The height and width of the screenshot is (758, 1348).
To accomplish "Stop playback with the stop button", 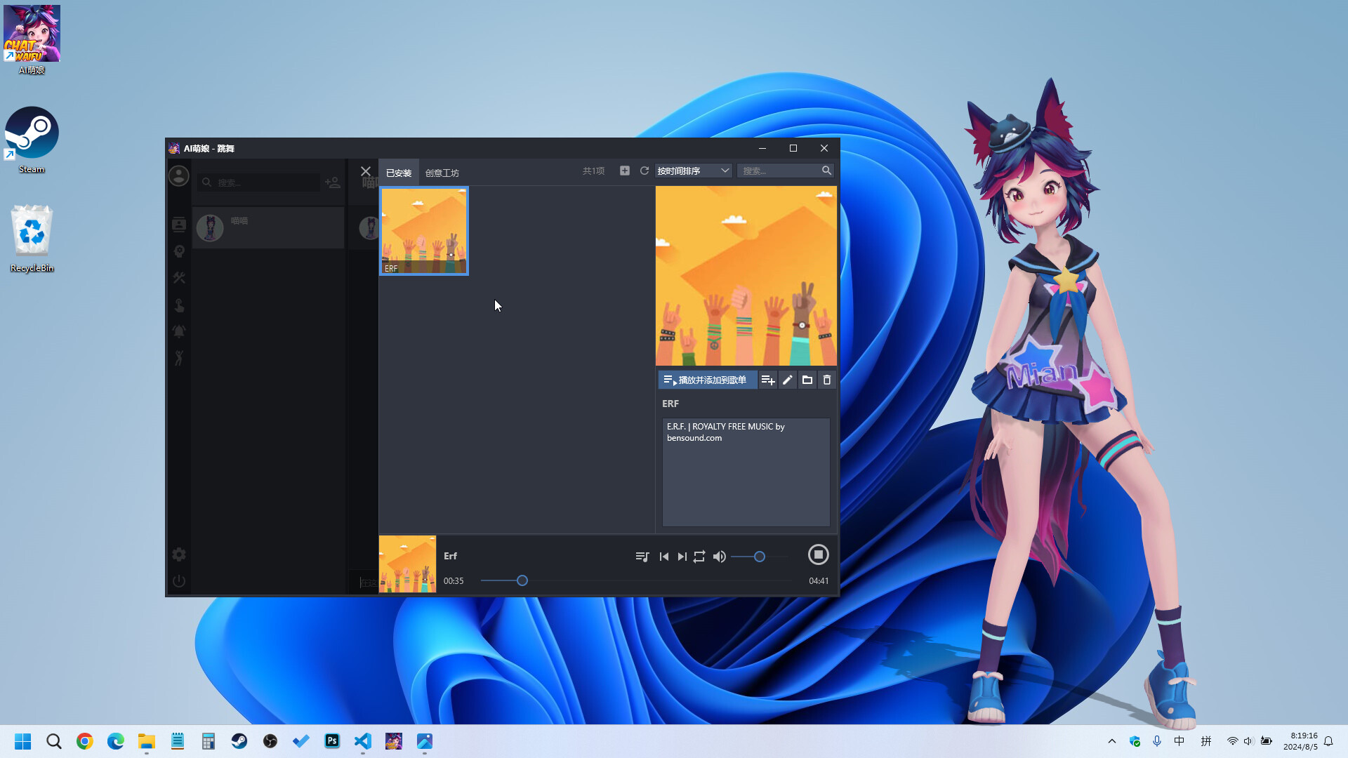I will click(x=819, y=554).
